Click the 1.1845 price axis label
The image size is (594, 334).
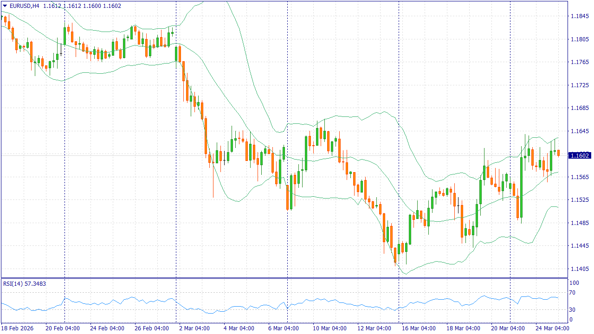pyautogui.click(x=580, y=16)
